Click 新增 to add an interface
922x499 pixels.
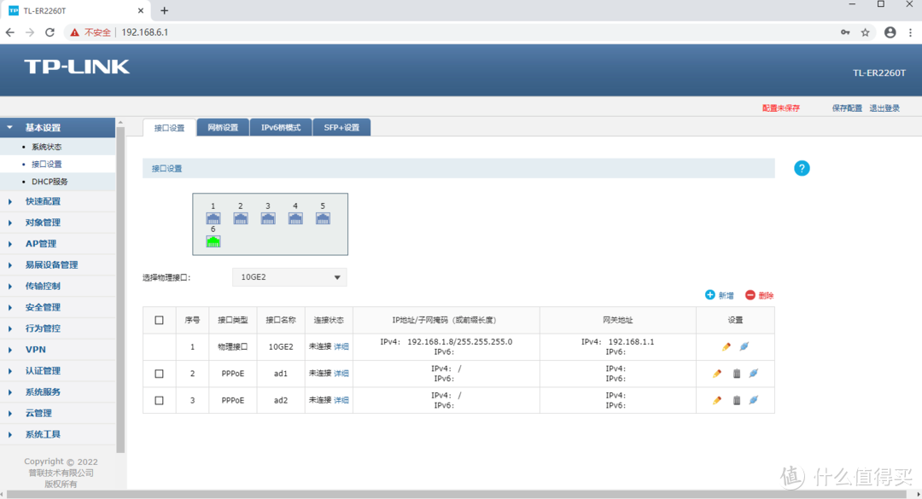click(719, 295)
